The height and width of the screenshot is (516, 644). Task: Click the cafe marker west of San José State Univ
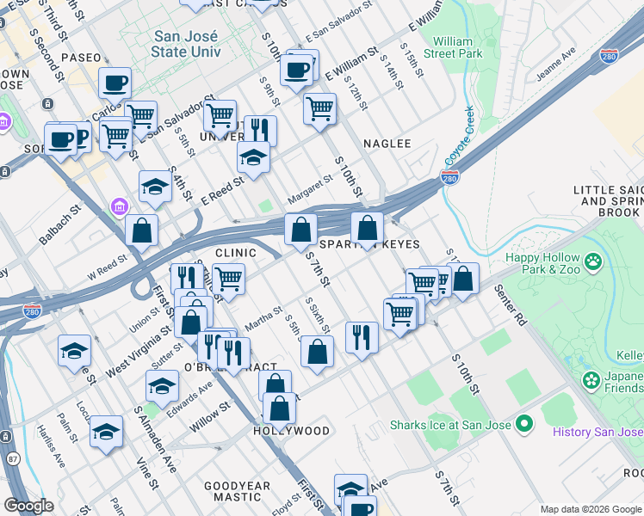pos(115,84)
